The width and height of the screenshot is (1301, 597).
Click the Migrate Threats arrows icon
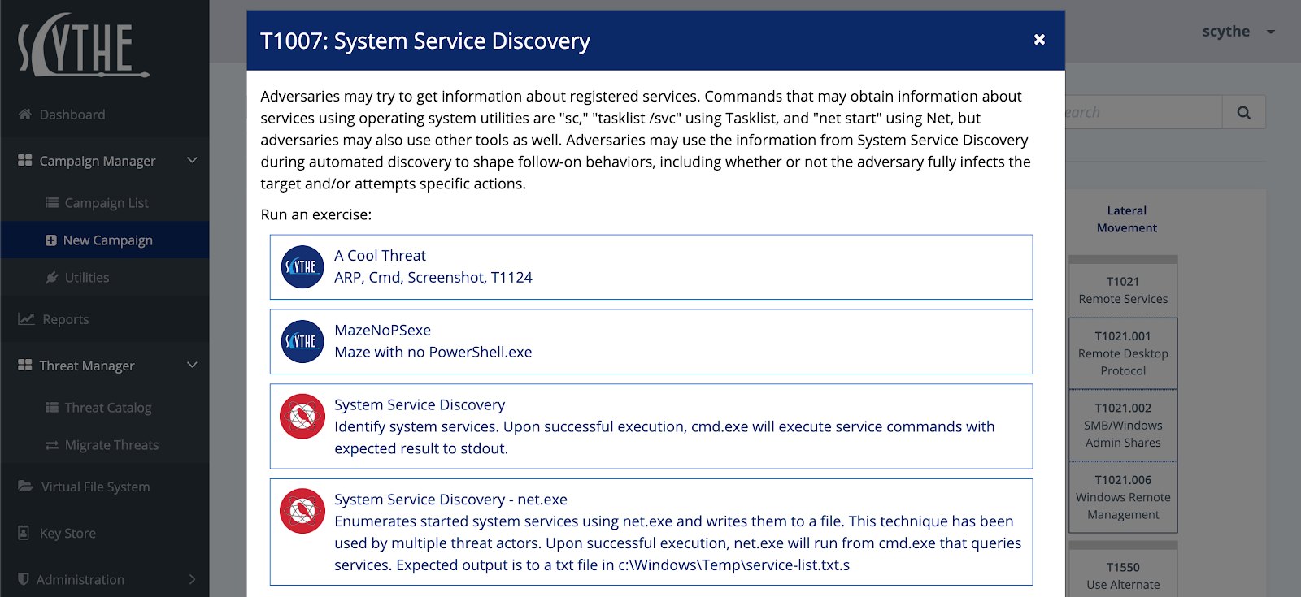(52, 445)
